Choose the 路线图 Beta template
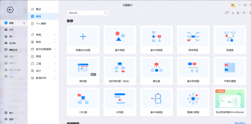The image size is (251, 124). coord(83,71)
